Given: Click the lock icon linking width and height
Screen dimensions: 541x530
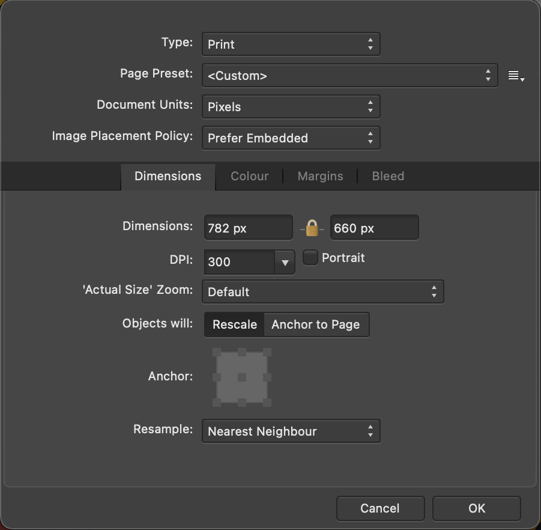Looking at the screenshot, I should point(312,227).
